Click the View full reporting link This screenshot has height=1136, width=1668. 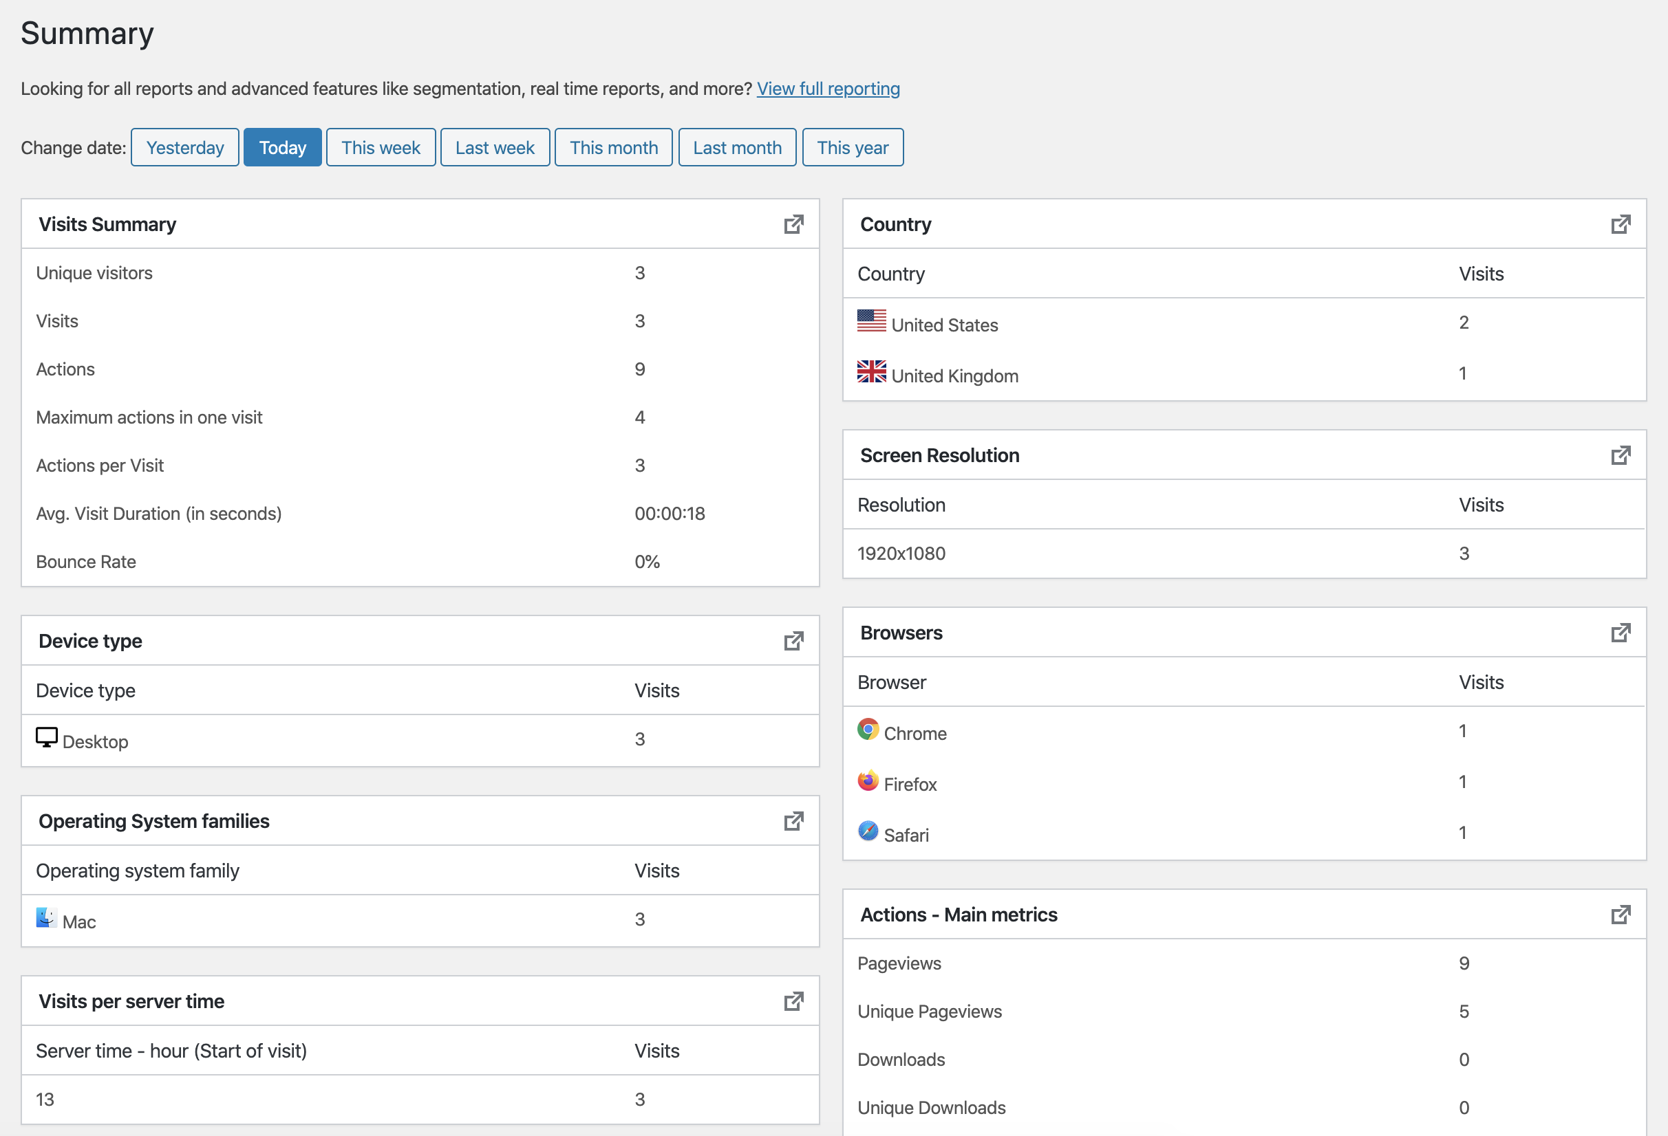[x=828, y=87]
